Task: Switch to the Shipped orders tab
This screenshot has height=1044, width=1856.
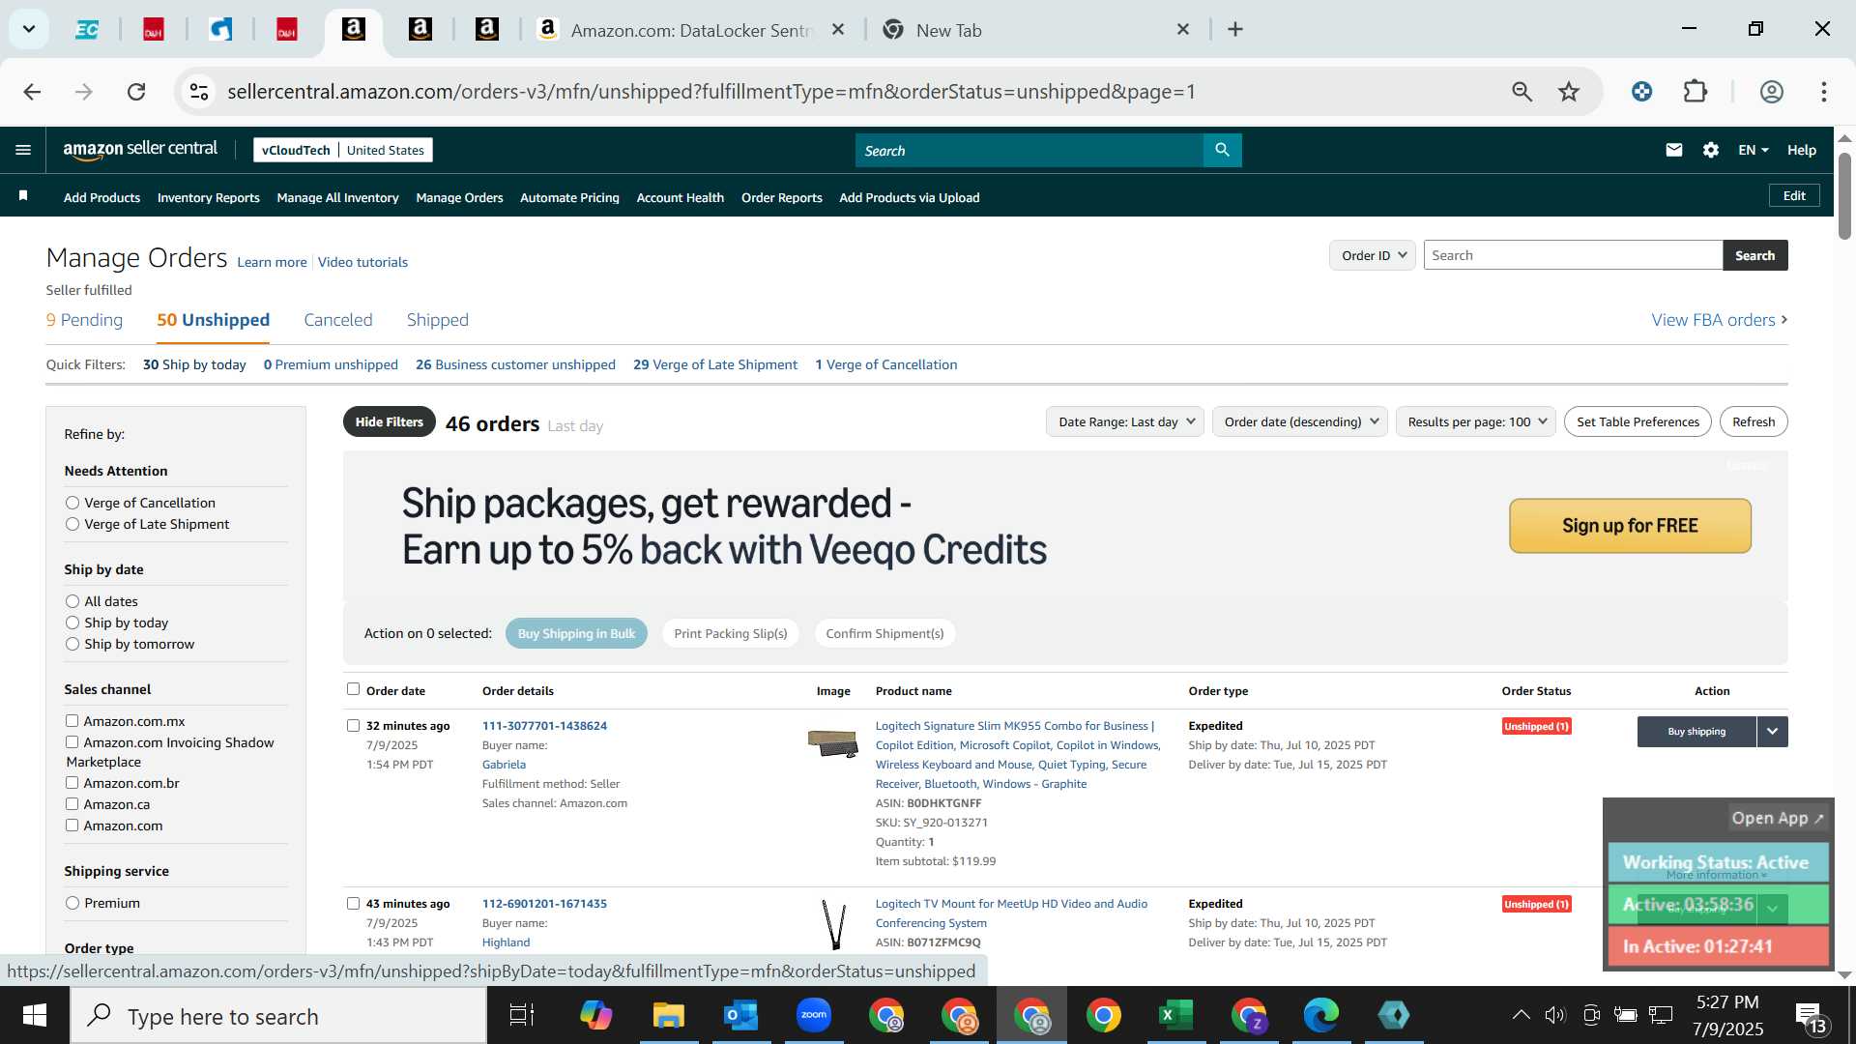Action: click(x=437, y=320)
